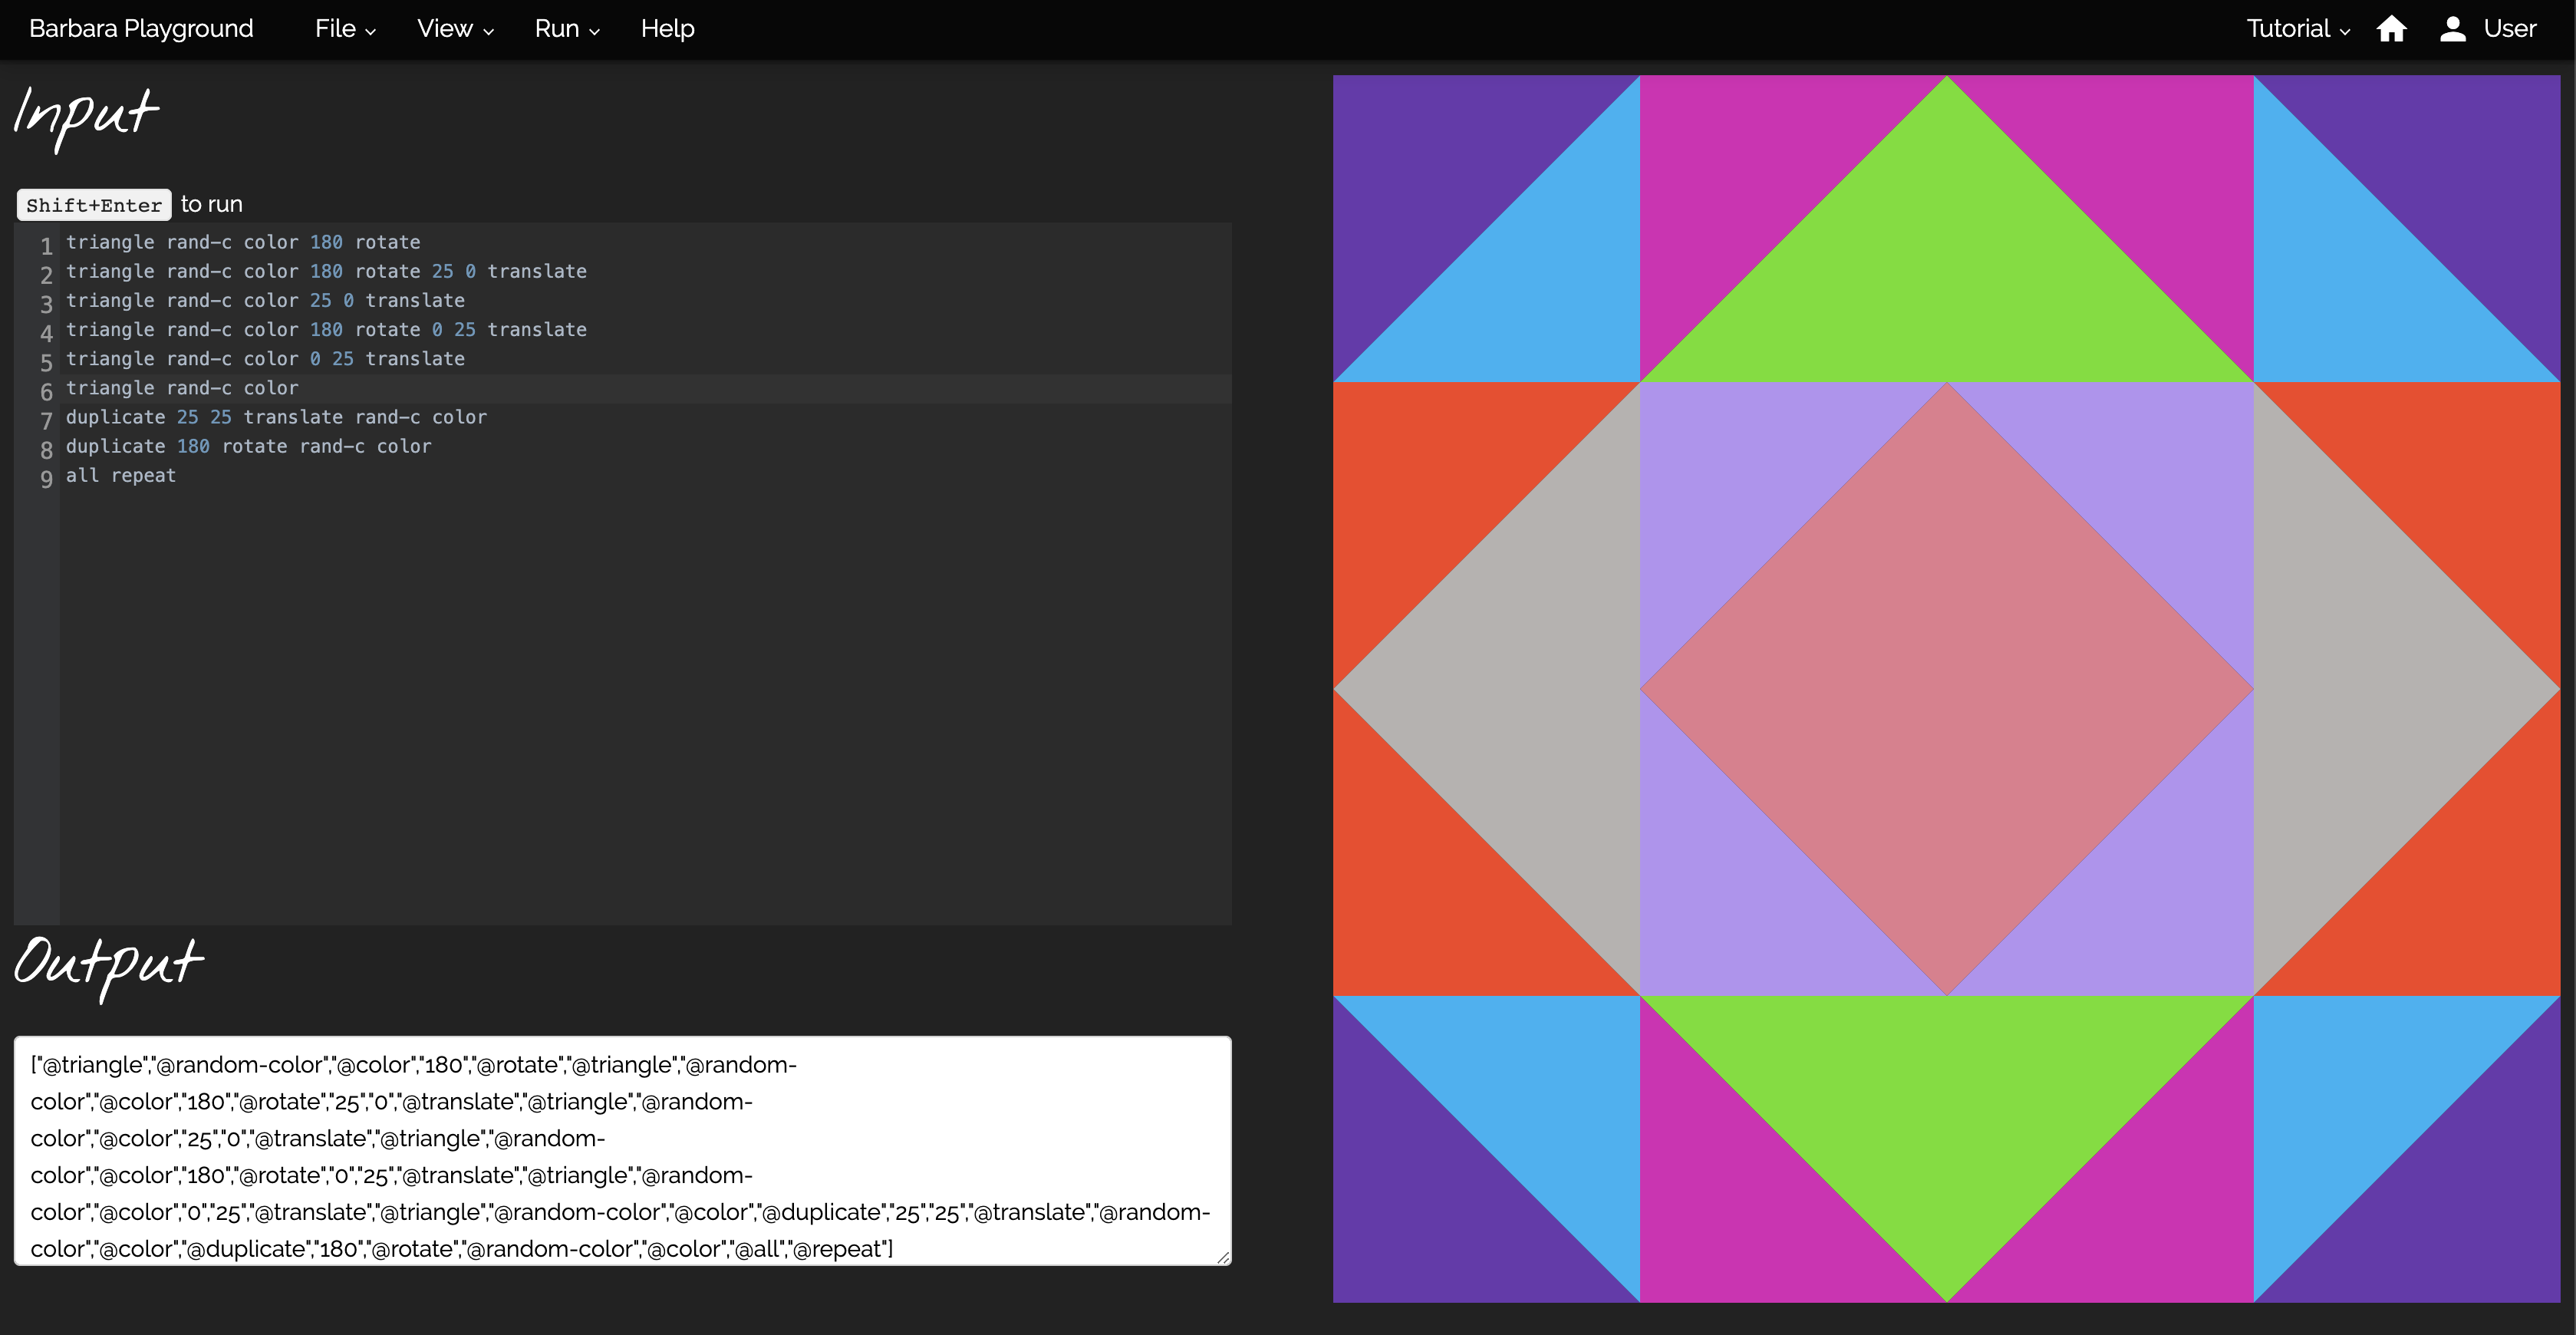2576x1335 pixels.
Task: Click the Barbara Playground brand link
Action: [141, 29]
